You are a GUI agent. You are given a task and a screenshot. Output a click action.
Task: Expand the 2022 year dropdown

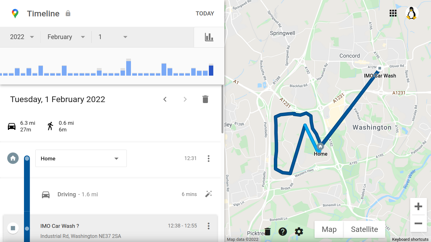pos(22,37)
